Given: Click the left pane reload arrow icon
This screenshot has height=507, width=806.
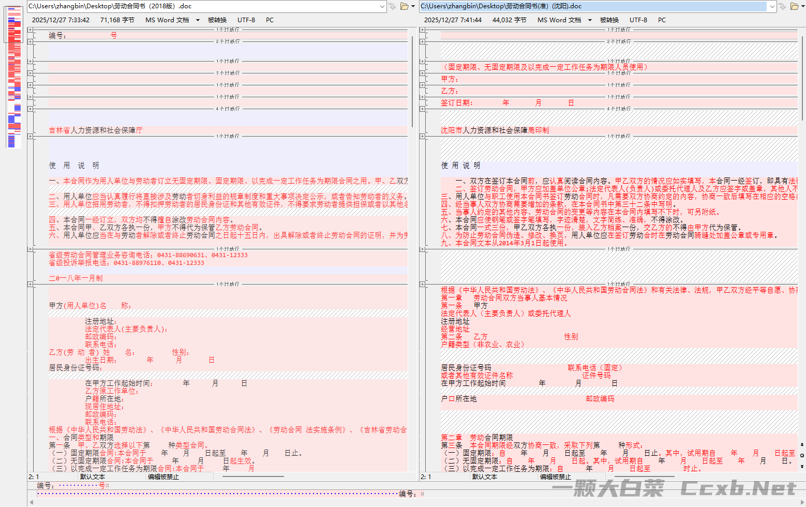Looking at the screenshot, I should point(392,6).
